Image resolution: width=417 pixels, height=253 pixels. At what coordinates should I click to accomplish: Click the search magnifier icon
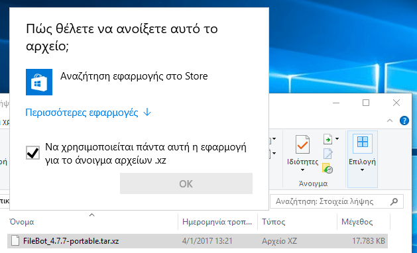pos(394,202)
